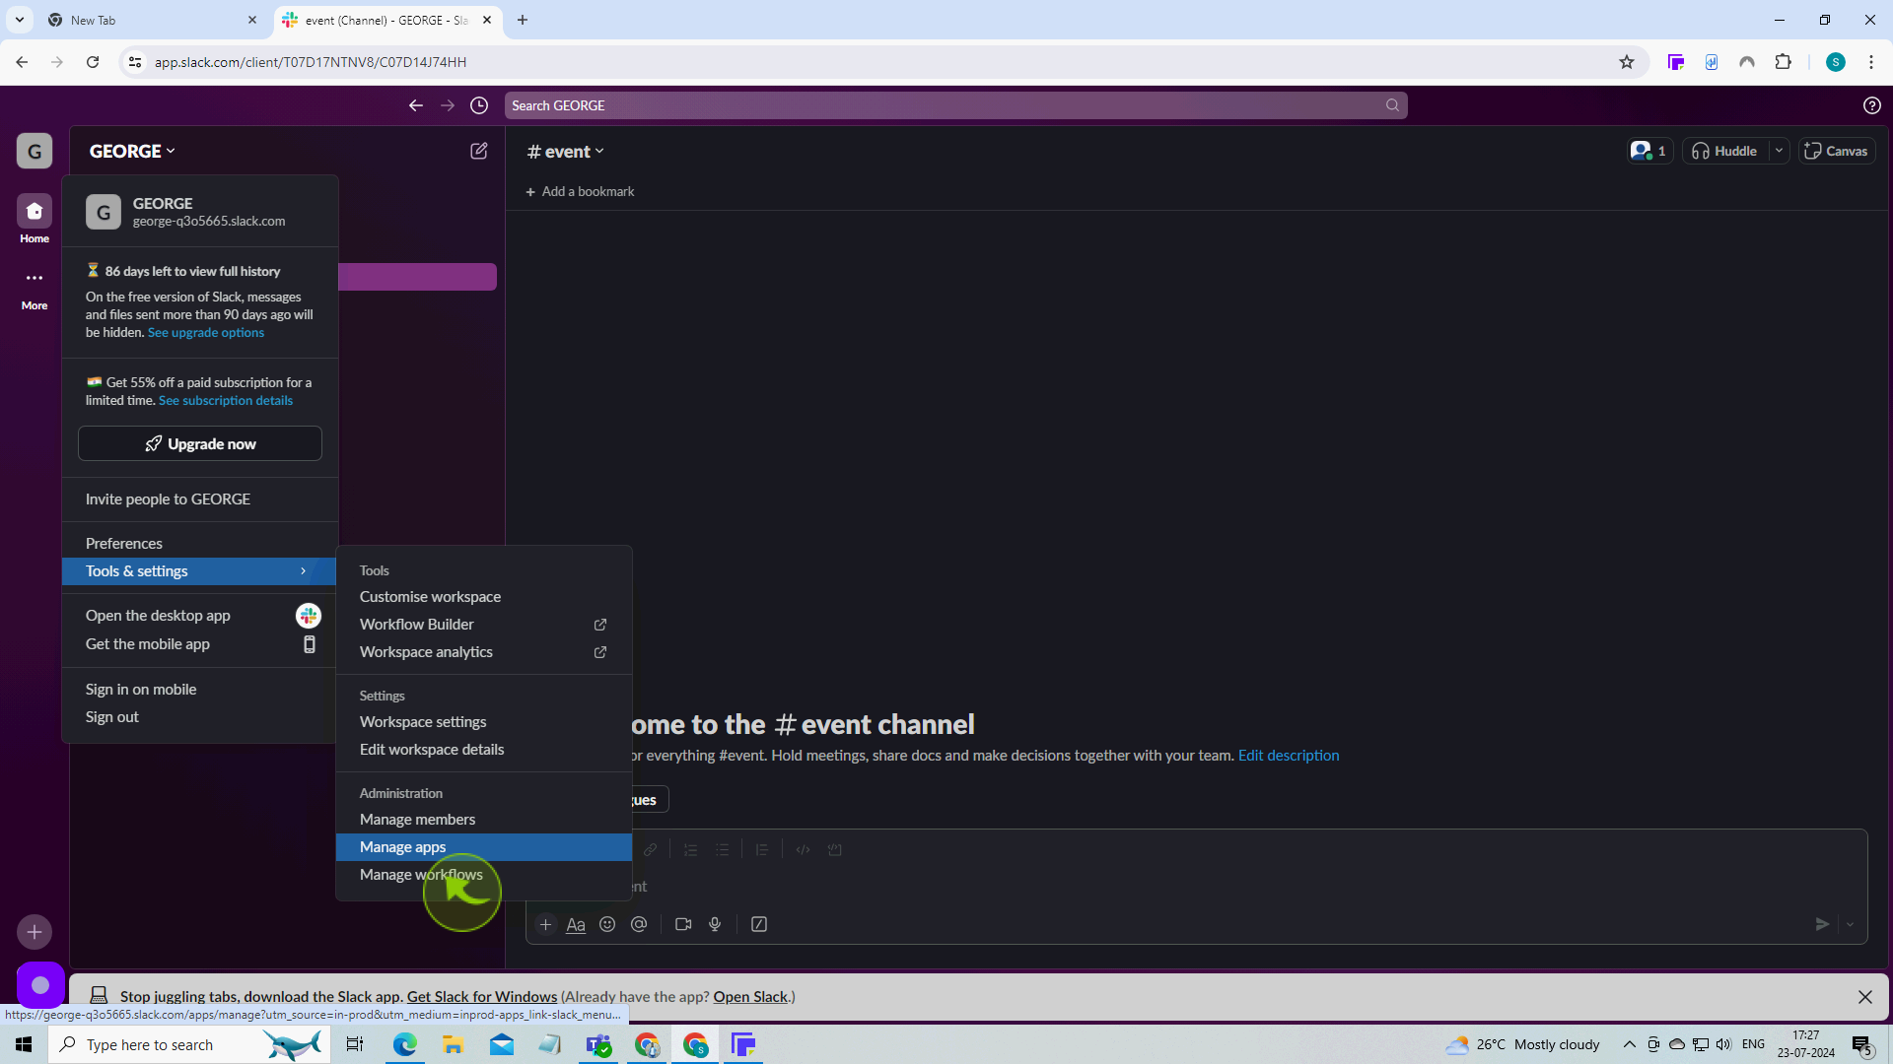
Task: Open the Chrome tab search dropdown
Action: [x=19, y=20]
